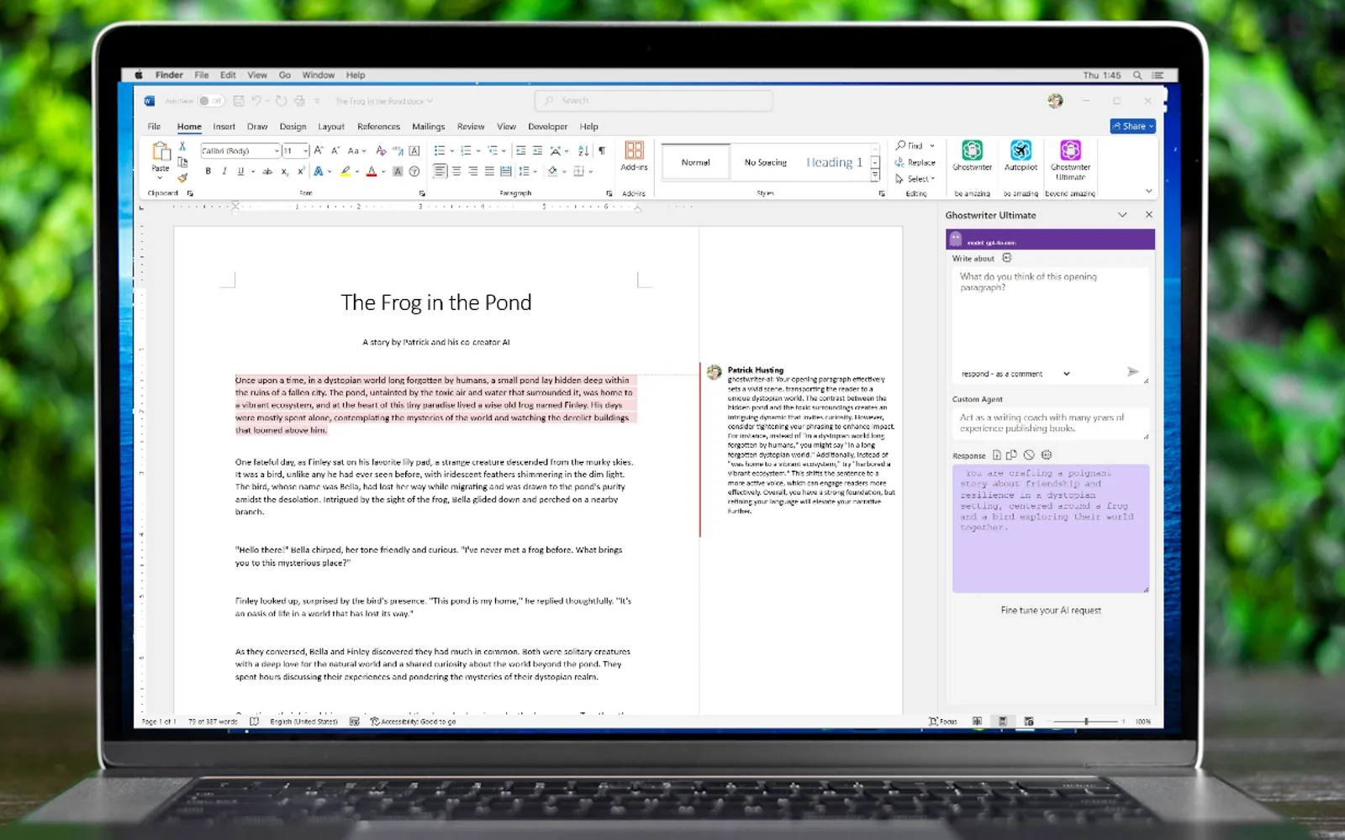Click the copy response icon beside Response
Image resolution: width=1345 pixels, height=840 pixels.
(x=1011, y=455)
